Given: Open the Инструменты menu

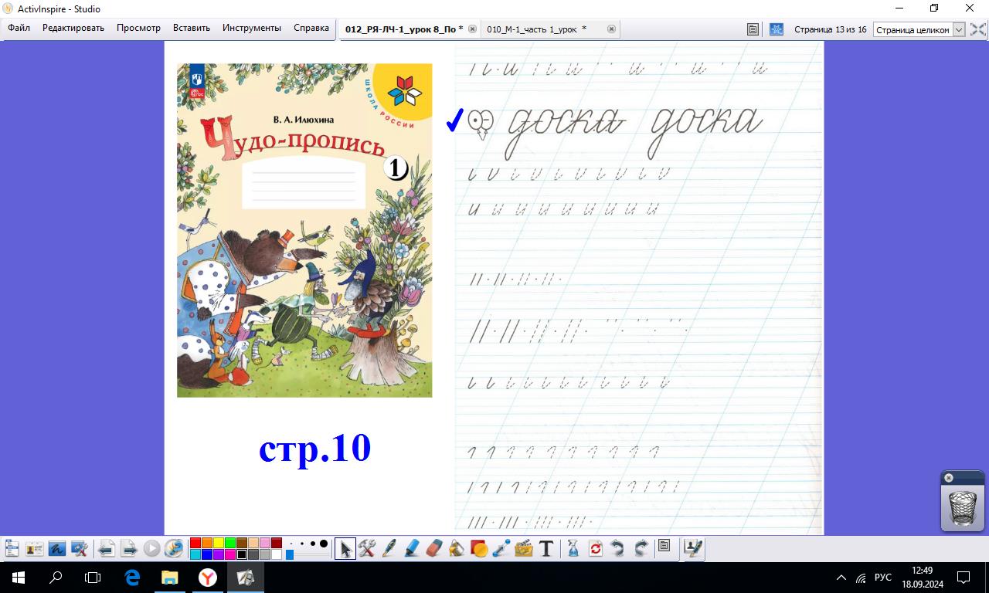Looking at the screenshot, I should (252, 28).
